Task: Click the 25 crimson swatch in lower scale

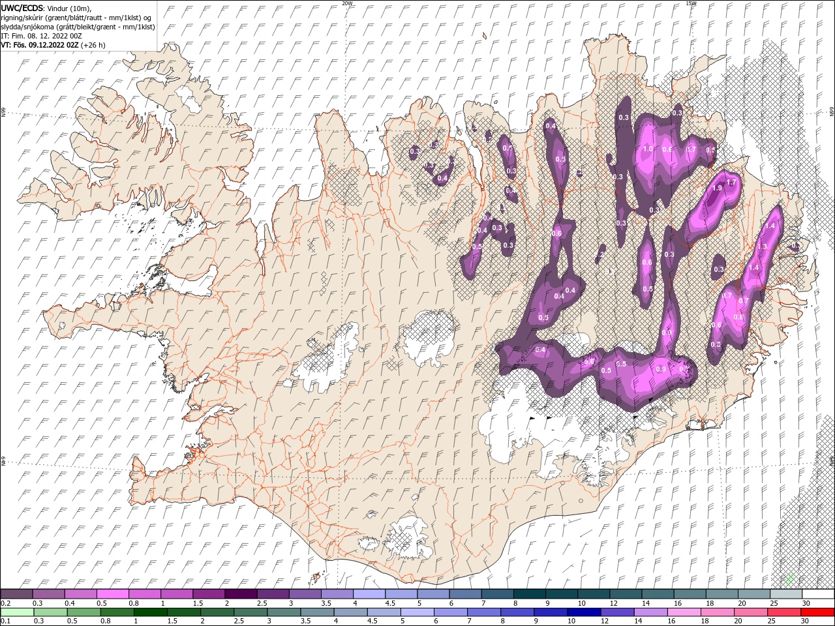Action: point(784,612)
